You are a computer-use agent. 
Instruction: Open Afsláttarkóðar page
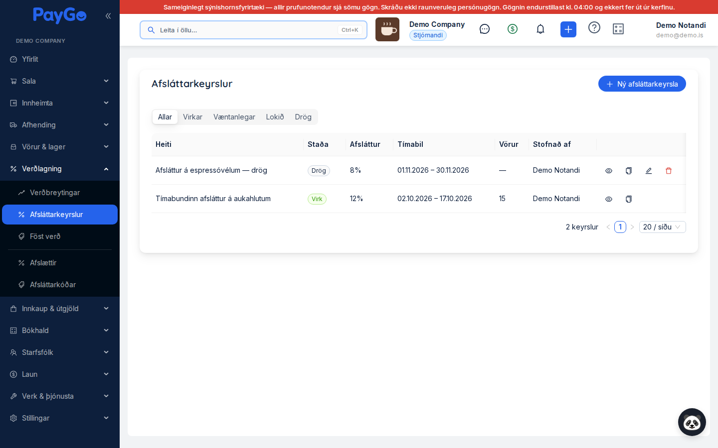click(60, 285)
